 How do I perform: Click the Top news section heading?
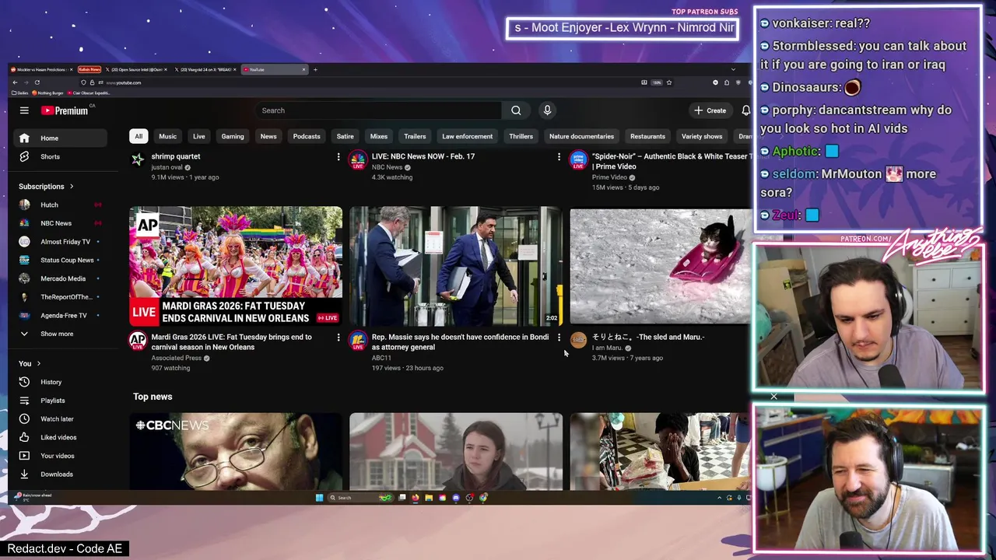point(153,397)
